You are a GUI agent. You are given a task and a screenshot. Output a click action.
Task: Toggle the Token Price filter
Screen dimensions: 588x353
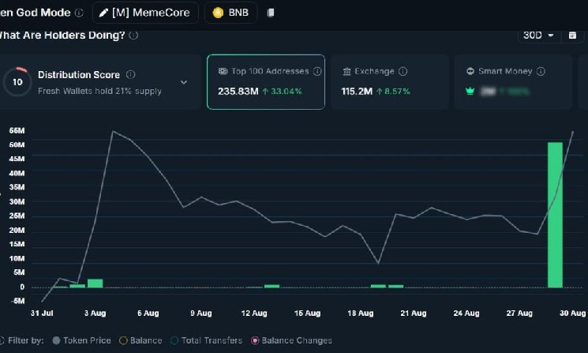click(x=56, y=340)
